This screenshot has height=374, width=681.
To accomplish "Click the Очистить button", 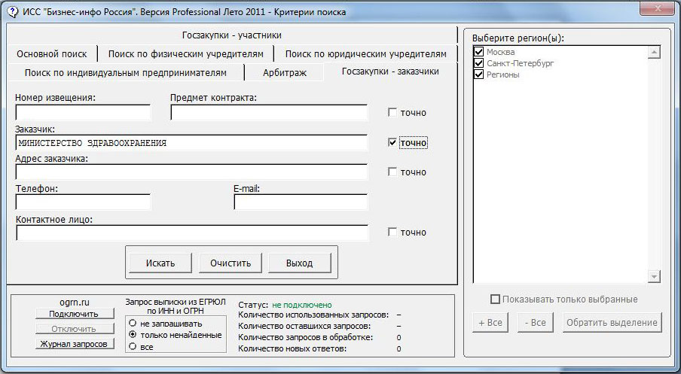I will tap(230, 263).
